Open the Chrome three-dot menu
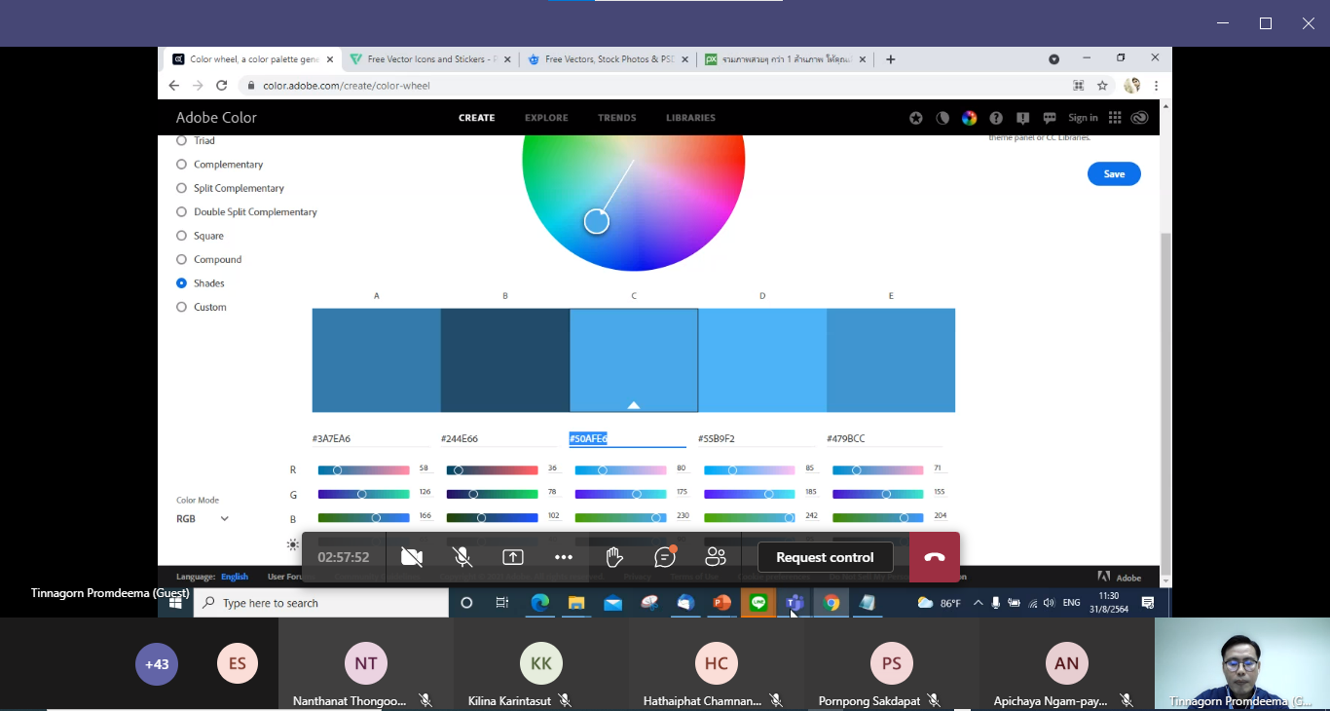This screenshot has height=711, width=1330. pos(1156,86)
